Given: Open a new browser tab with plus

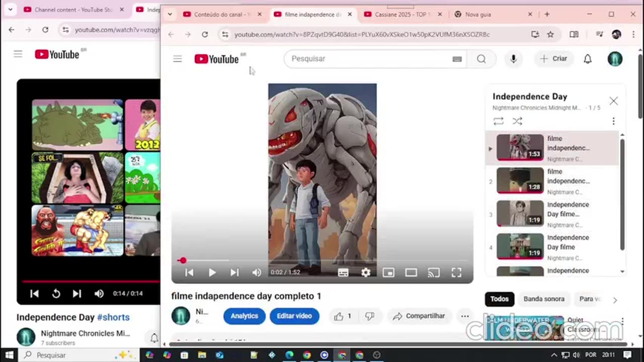Looking at the screenshot, I should pyautogui.click(x=547, y=15).
